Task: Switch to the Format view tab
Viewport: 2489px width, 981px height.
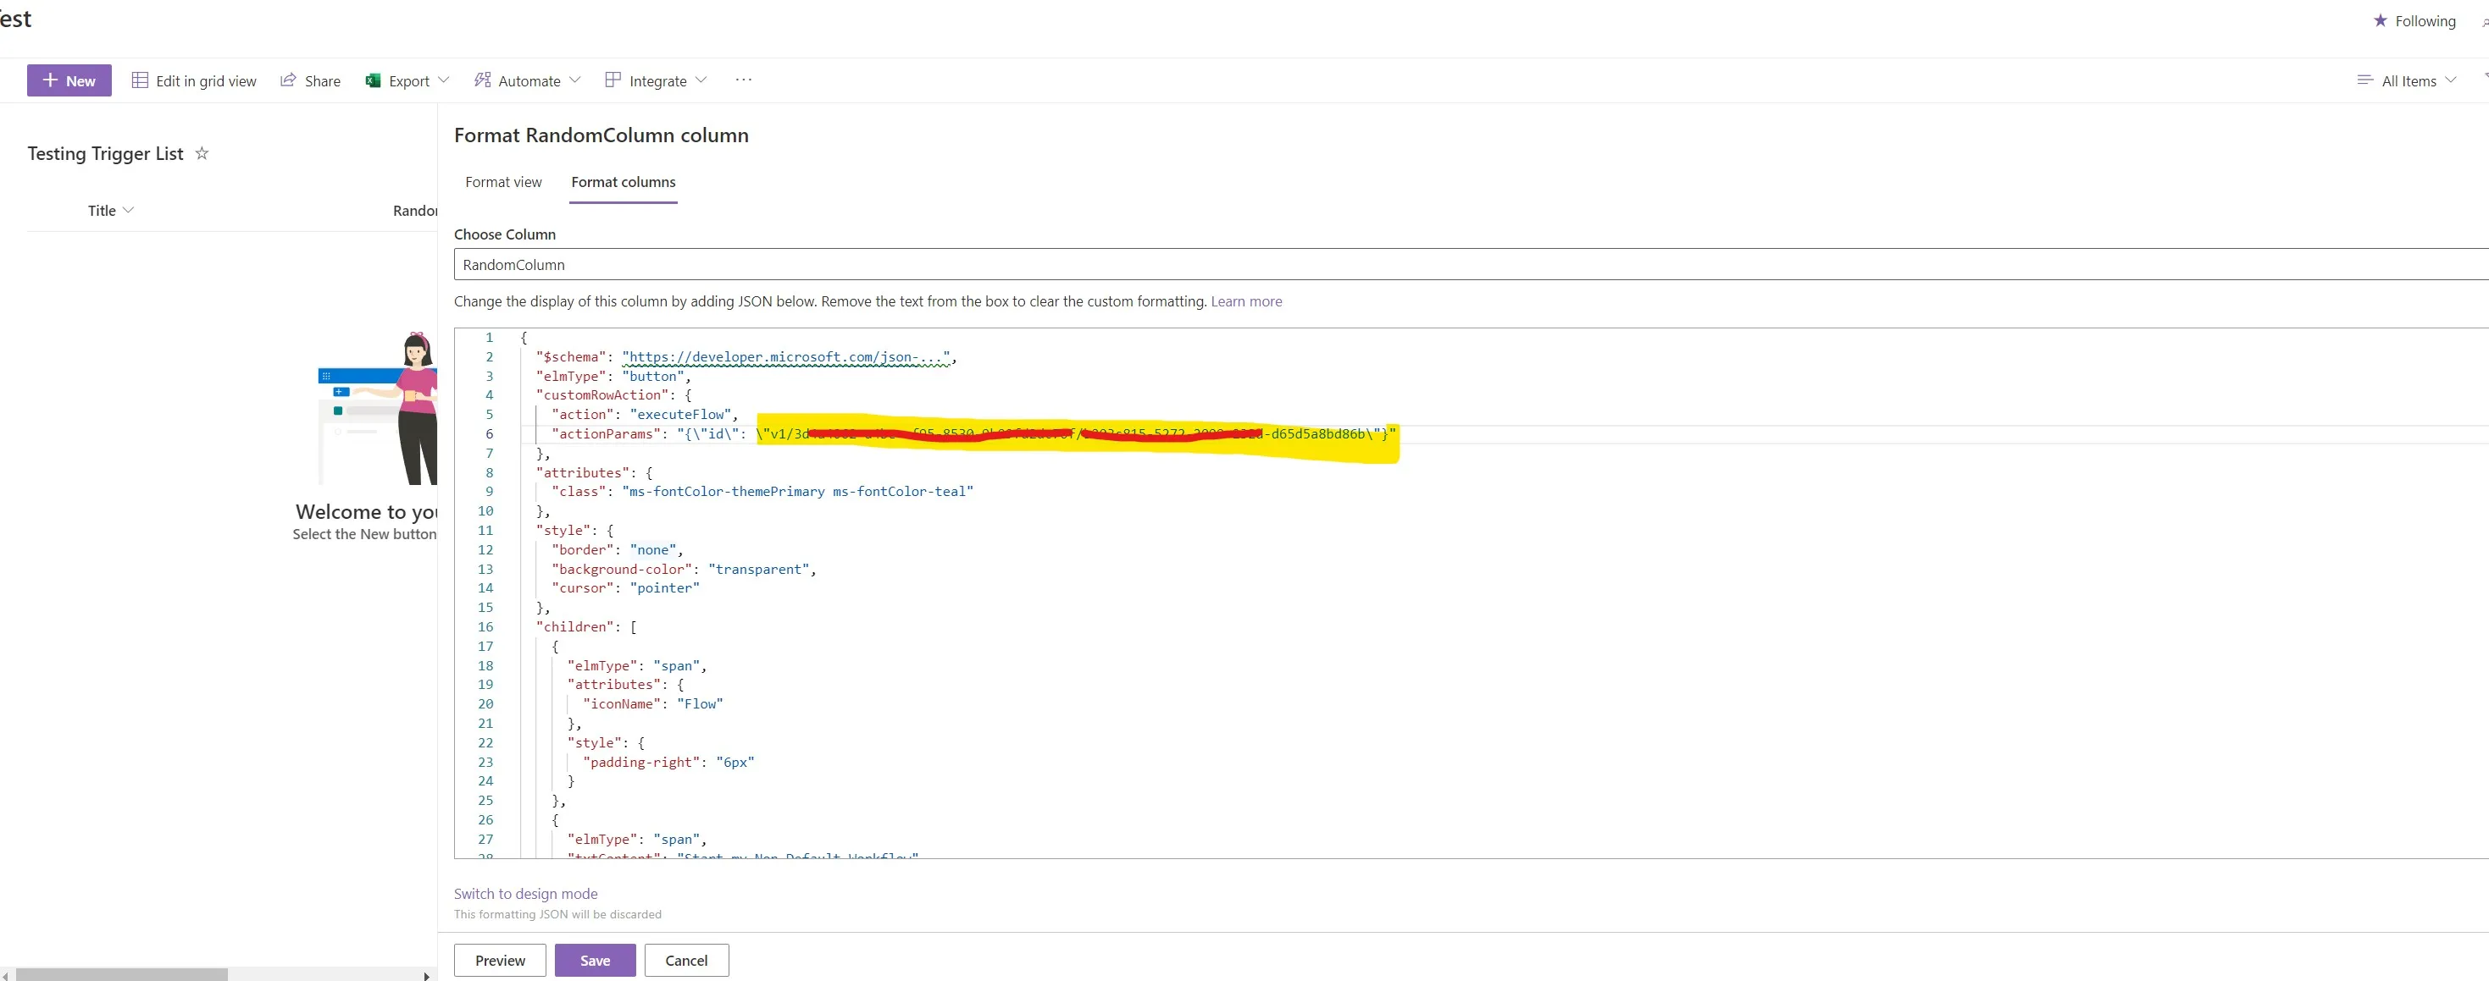Action: coord(502,181)
